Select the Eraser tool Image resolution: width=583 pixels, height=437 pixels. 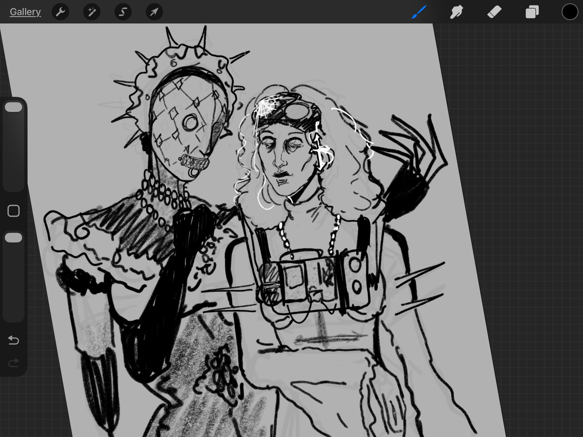click(x=494, y=12)
